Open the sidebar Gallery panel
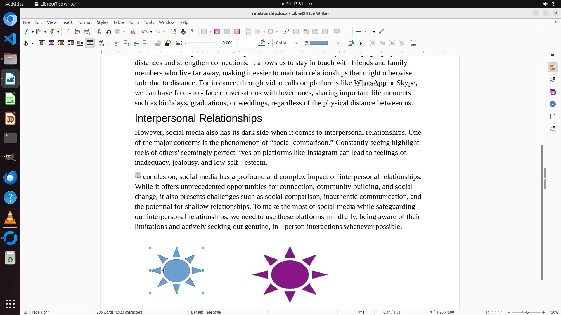The height and width of the screenshot is (315, 561). coord(553,92)
